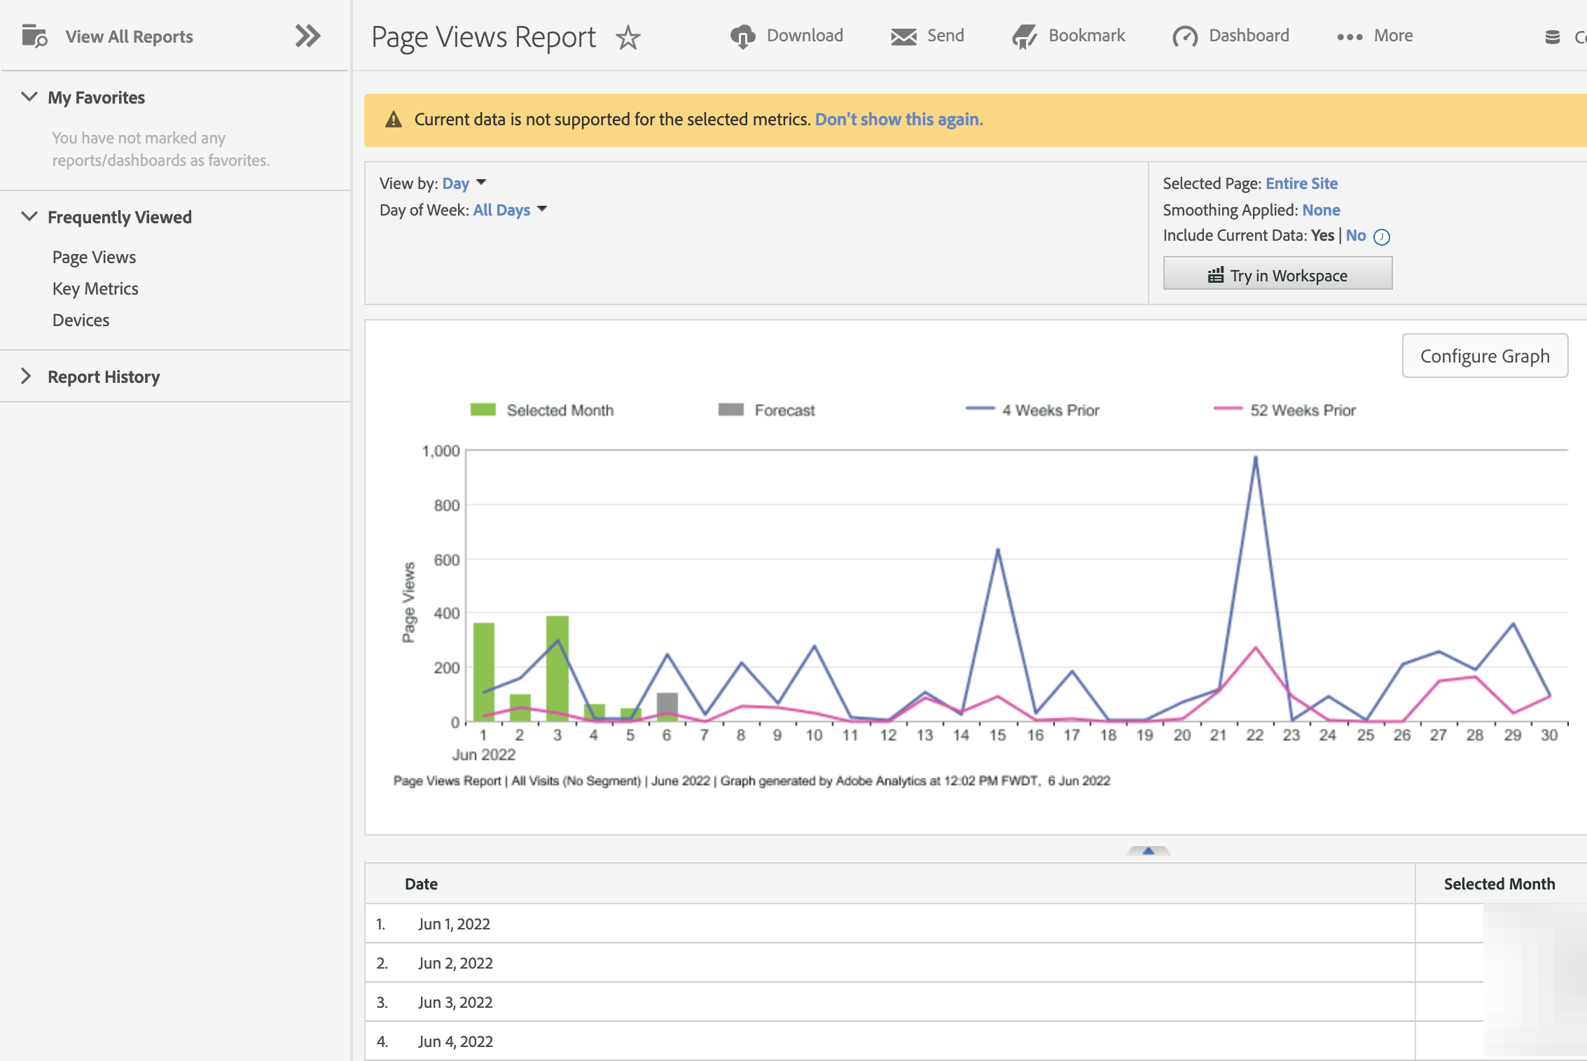The image size is (1587, 1061).
Task: Select the Page Views menu item
Action: click(x=94, y=255)
